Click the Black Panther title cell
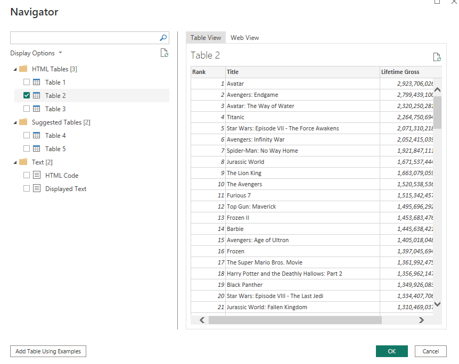 click(302, 285)
